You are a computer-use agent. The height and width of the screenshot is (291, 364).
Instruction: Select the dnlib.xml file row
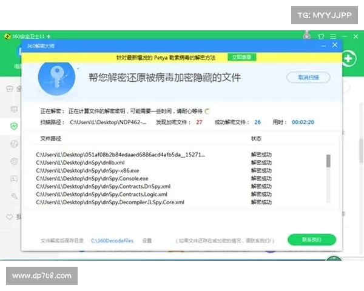(x=153, y=162)
